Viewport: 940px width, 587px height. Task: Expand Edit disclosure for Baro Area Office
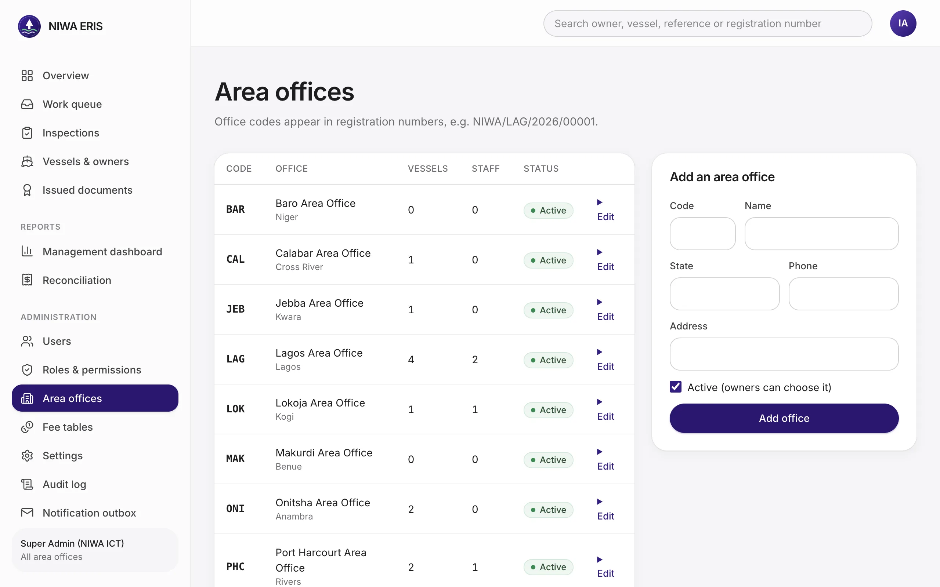coord(605,209)
